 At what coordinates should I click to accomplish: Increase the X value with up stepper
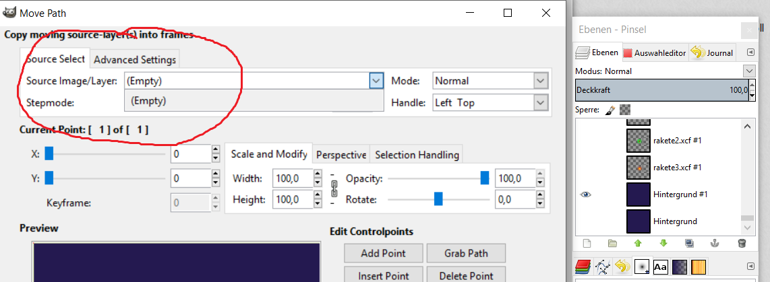pyautogui.click(x=216, y=149)
